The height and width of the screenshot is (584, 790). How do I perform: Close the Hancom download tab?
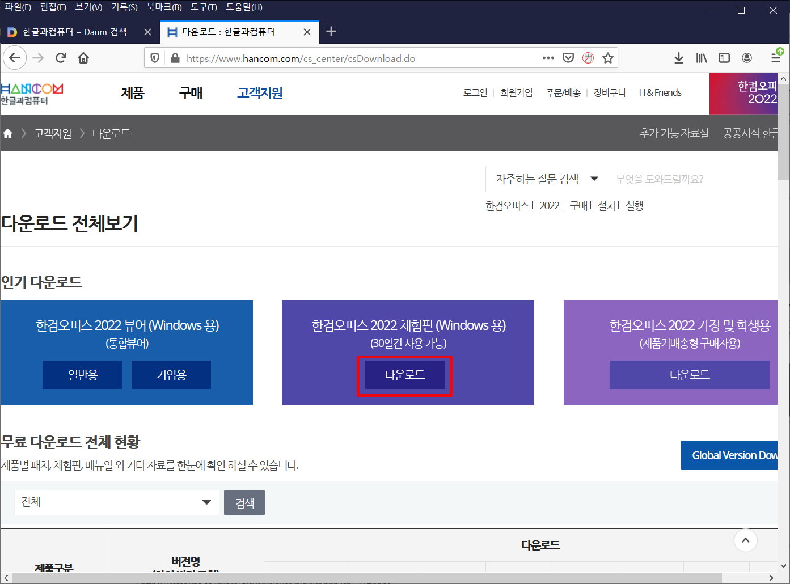[x=307, y=32]
